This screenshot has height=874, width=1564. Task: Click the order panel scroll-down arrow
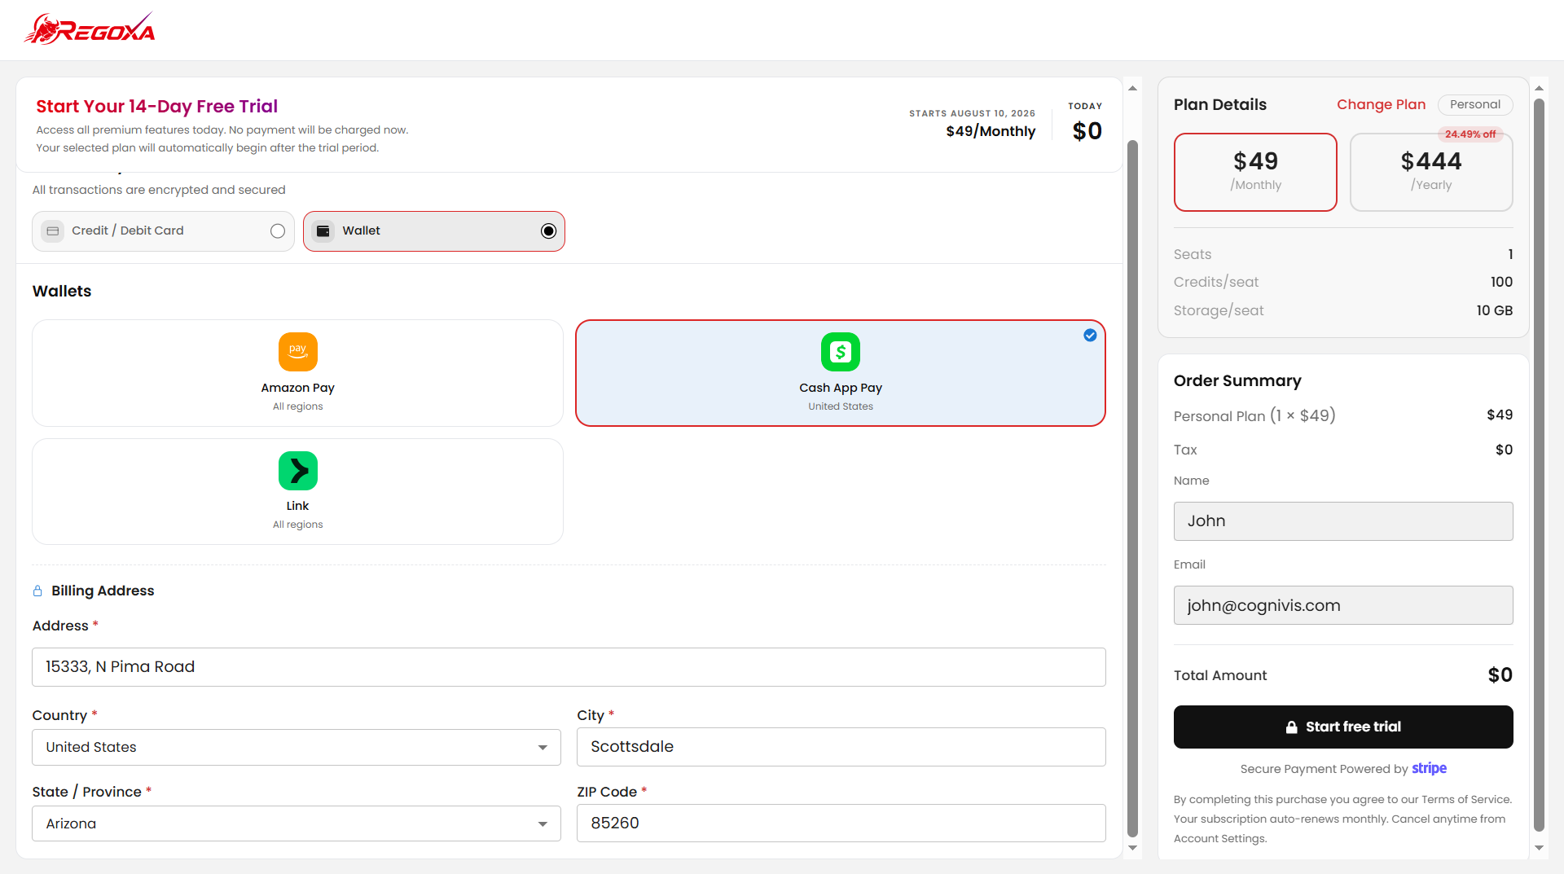click(1539, 848)
